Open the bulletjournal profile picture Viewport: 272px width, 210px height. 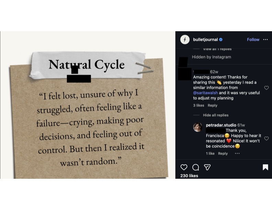[185, 39]
